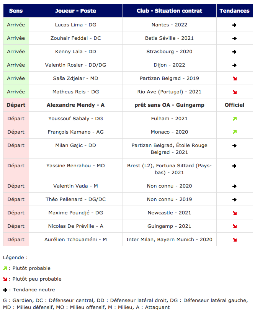Screen dimensions: 255x317
Task: Click the neutral arrow for Milan Gajic
Action: click(x=234, y=146)
